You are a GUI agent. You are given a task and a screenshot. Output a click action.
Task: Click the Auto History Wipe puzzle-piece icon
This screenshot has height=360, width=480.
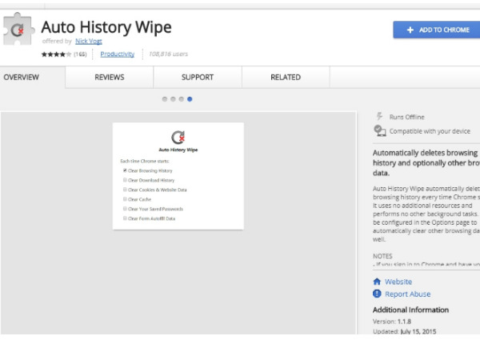[x=18, y=29]
